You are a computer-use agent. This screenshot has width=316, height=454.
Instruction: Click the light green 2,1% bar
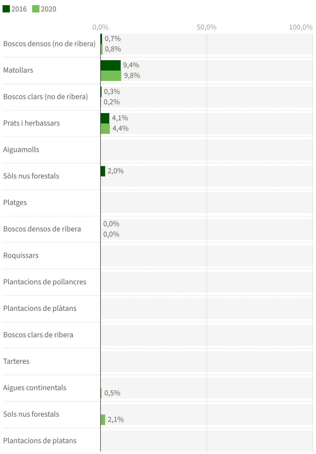pos(103,420)
